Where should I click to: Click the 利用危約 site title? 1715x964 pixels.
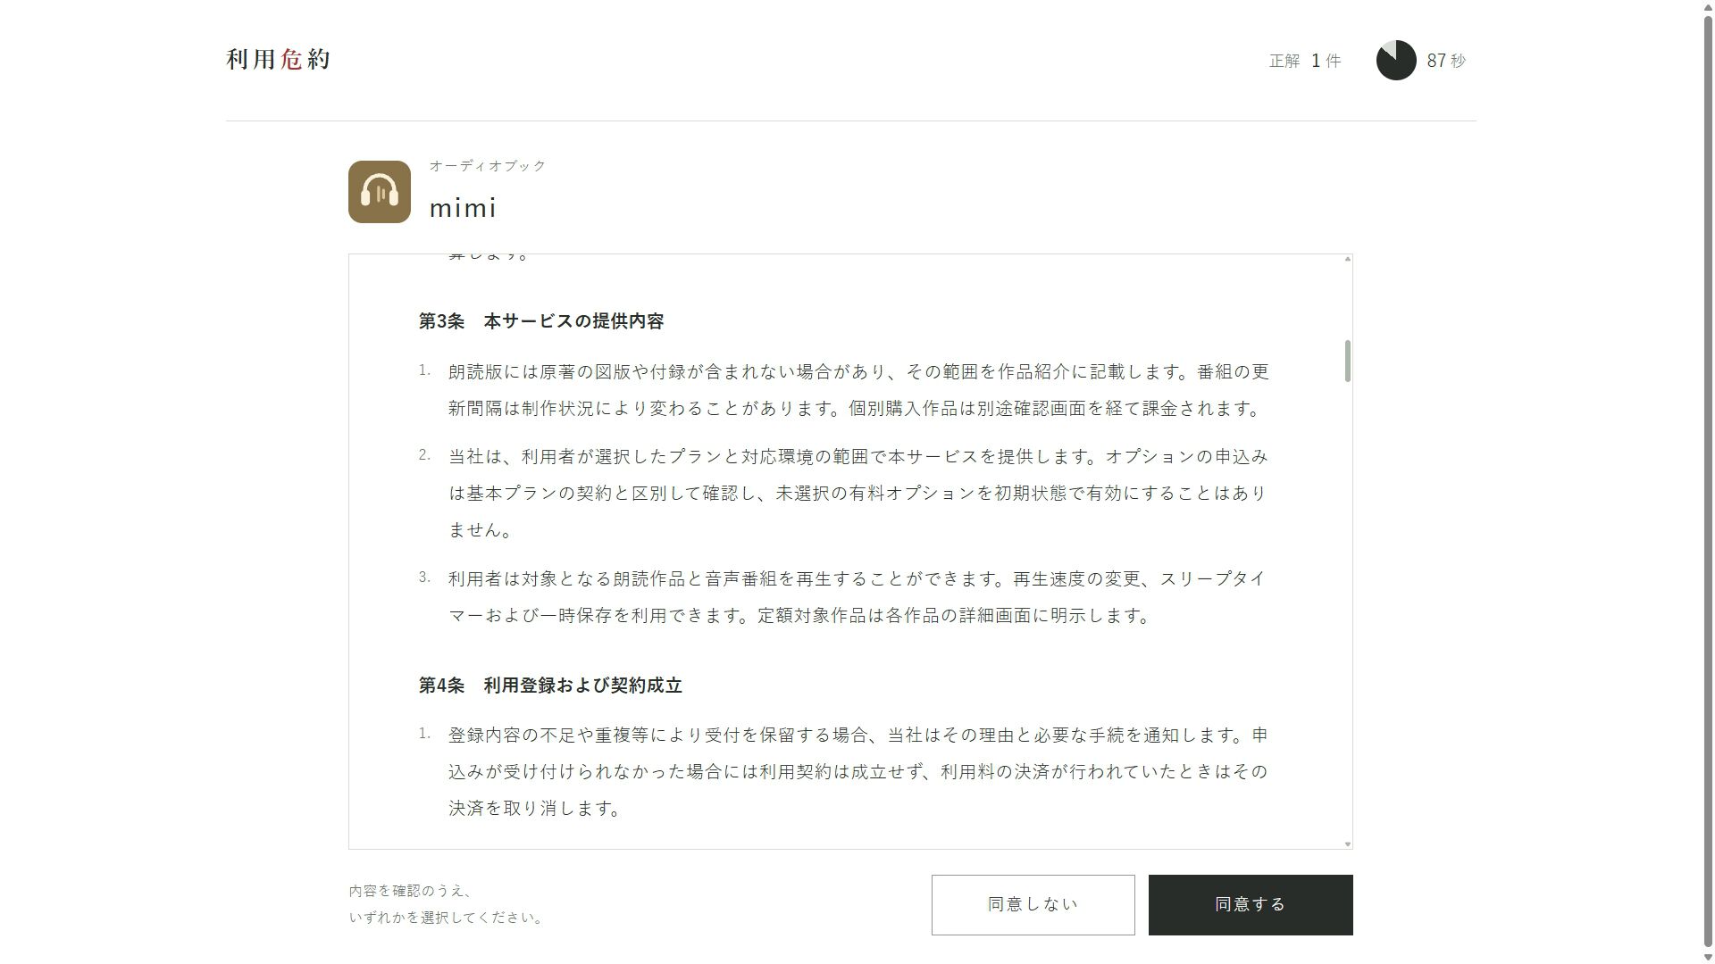(x=279, y=59)
